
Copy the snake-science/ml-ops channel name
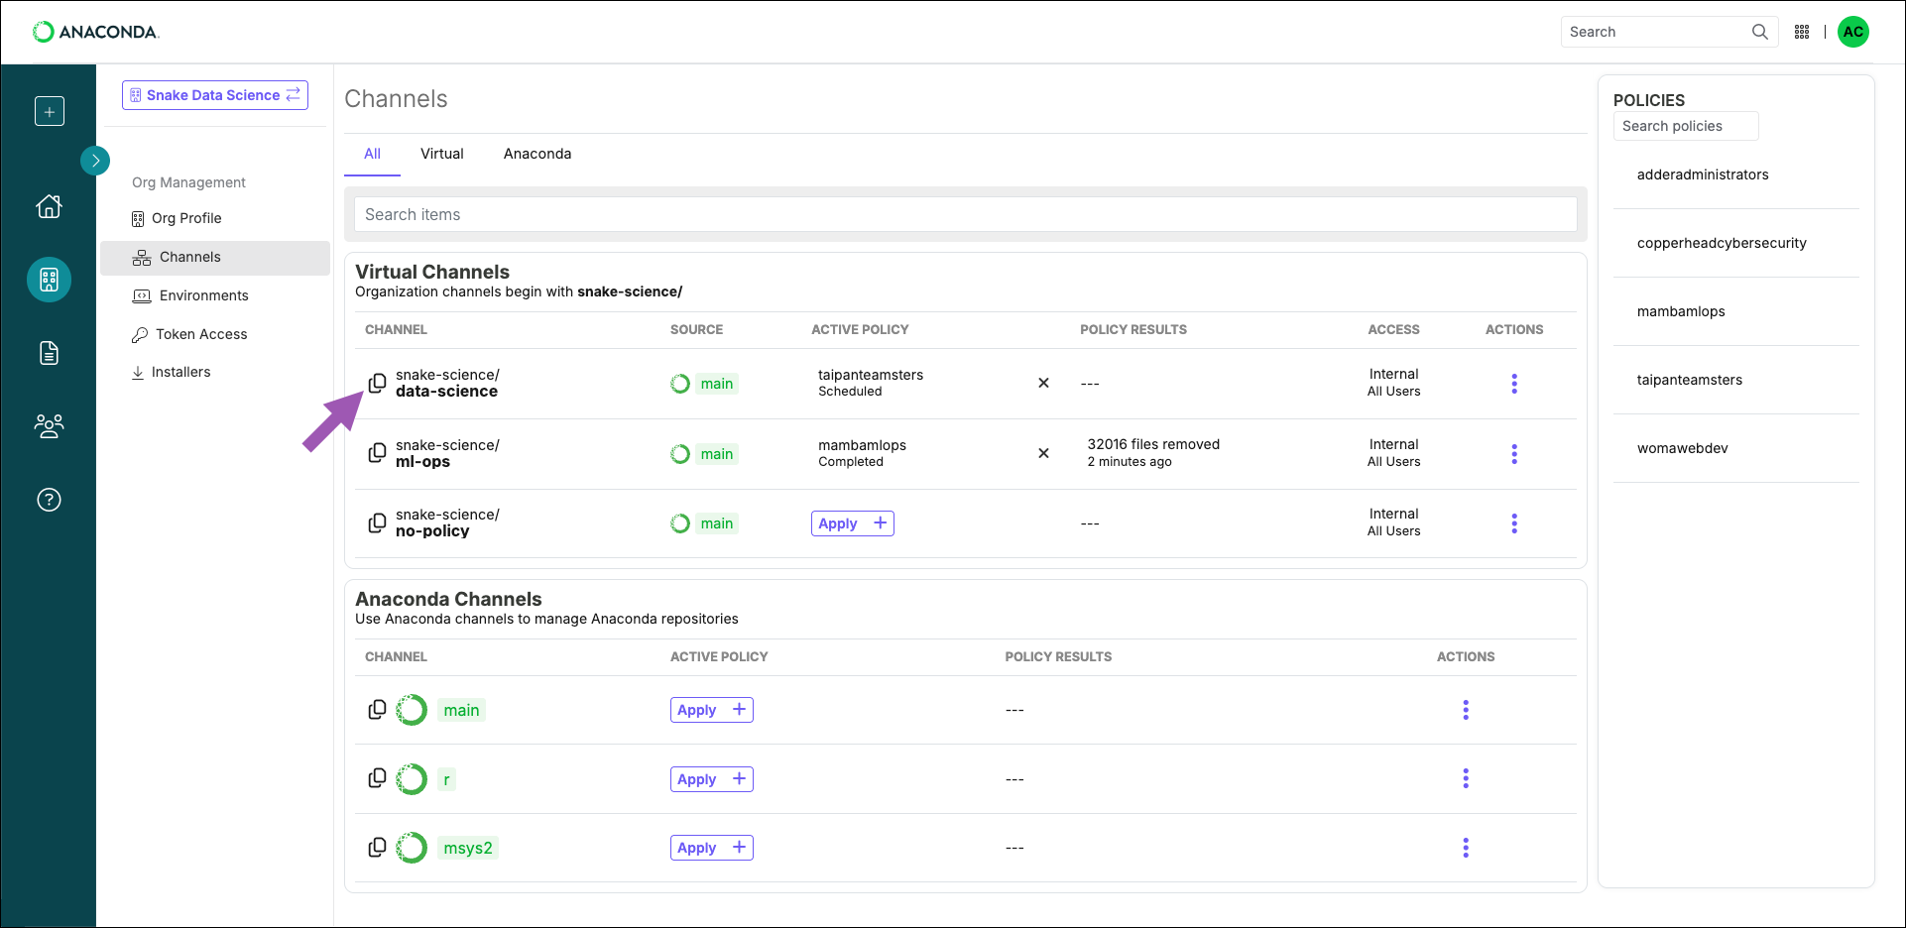click(377, 453)
